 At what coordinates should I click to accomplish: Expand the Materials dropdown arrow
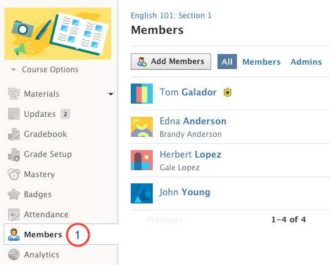[111, 94]
